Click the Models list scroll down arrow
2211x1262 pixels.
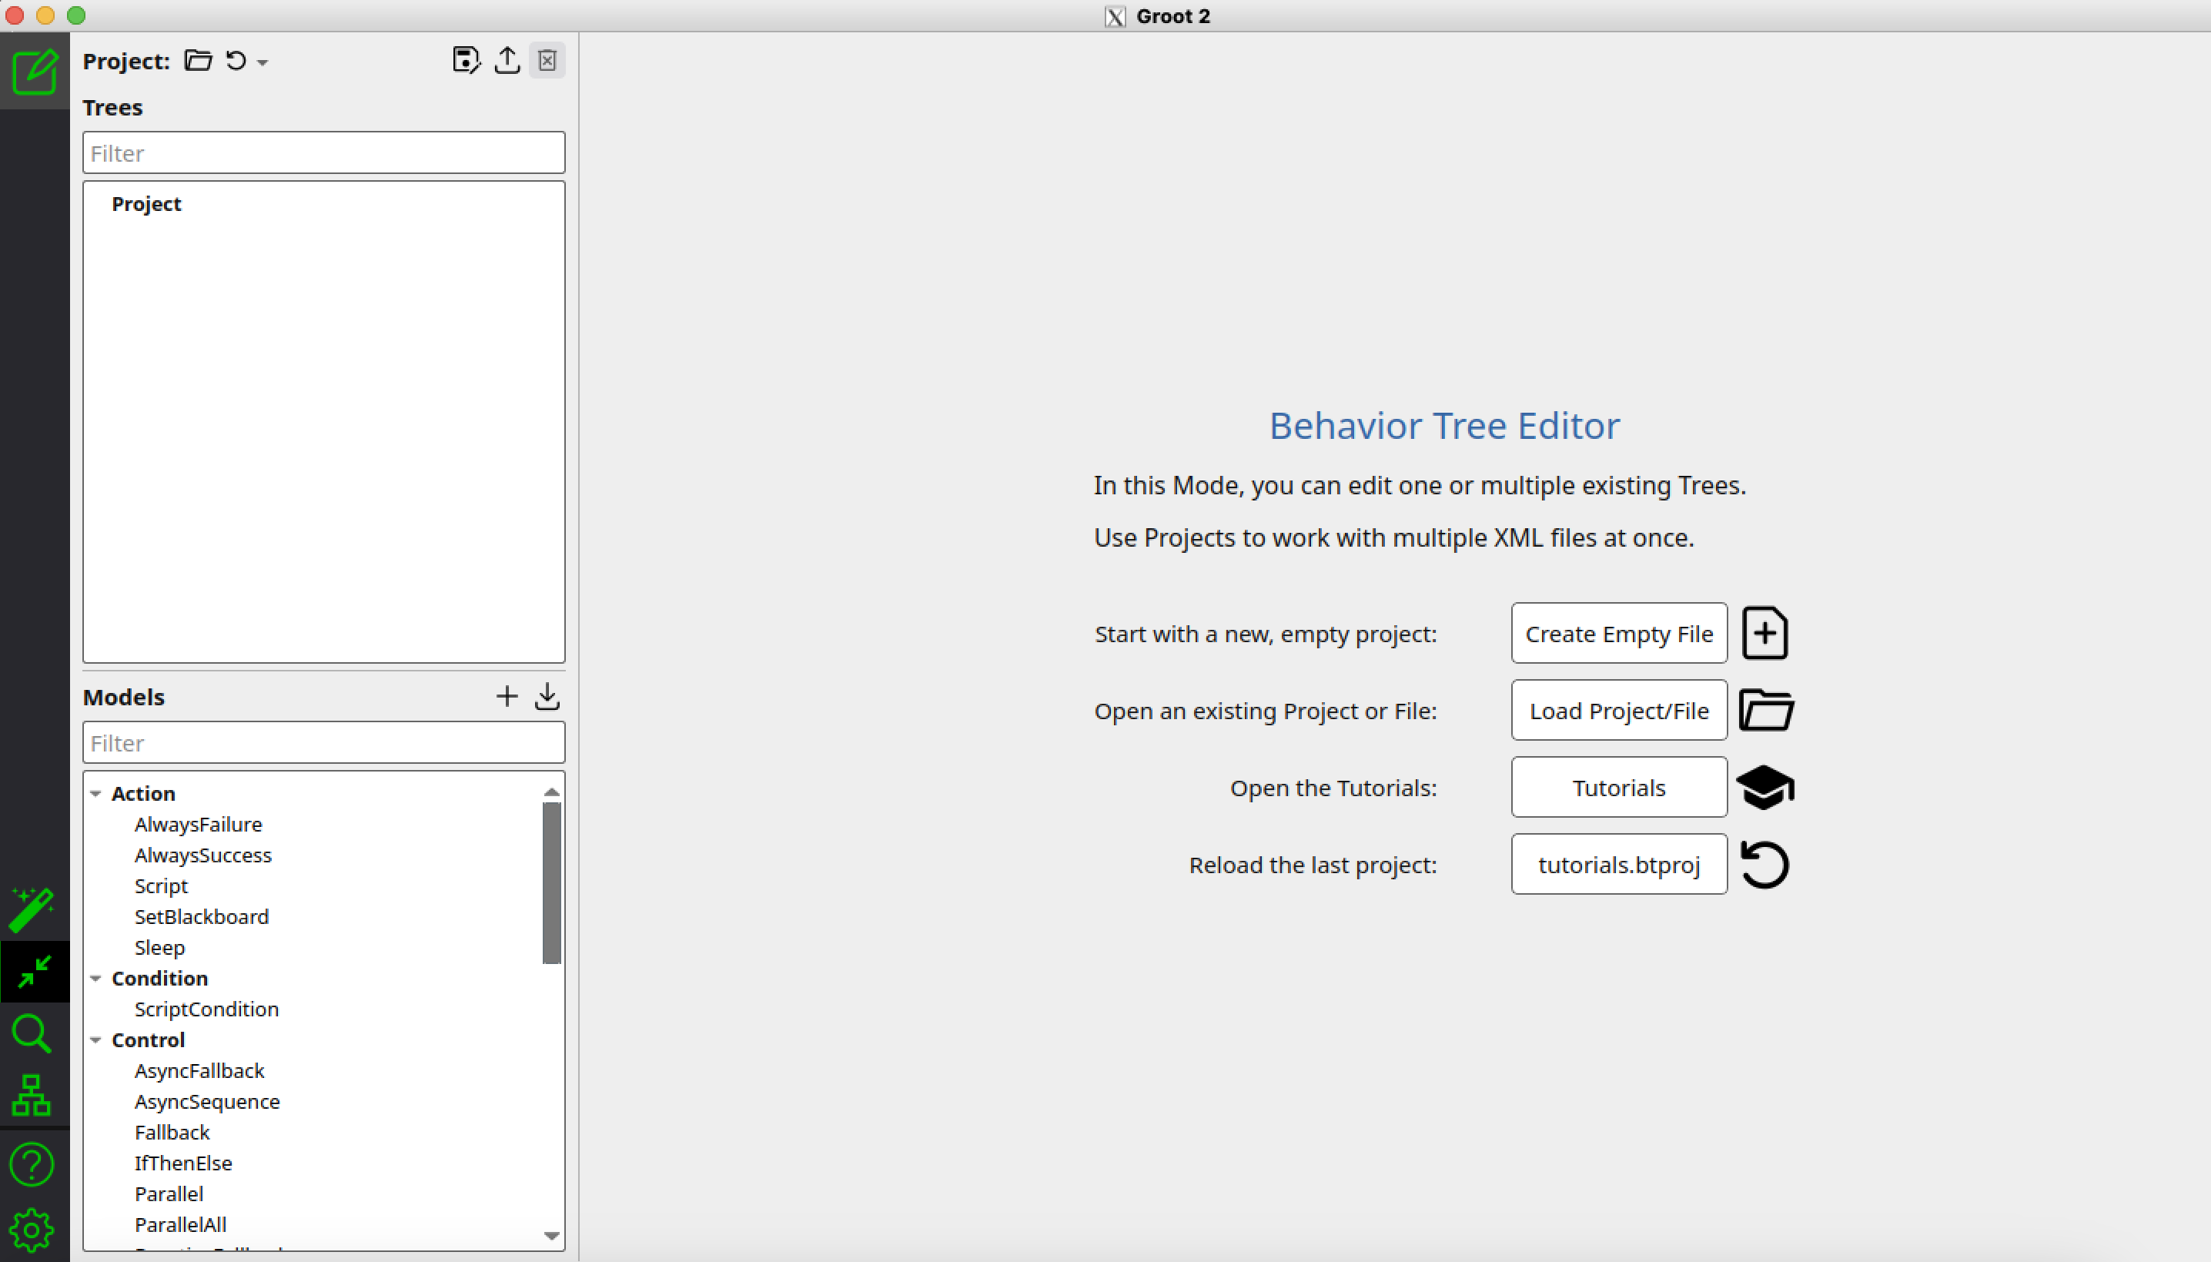coord(552,1236)
